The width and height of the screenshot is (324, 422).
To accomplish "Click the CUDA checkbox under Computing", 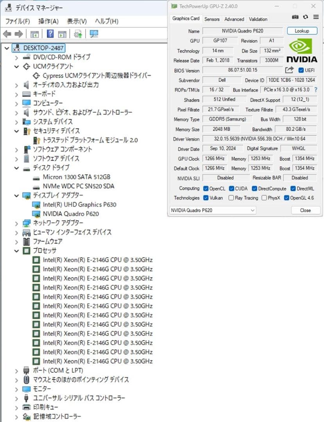I will [232, 188].
